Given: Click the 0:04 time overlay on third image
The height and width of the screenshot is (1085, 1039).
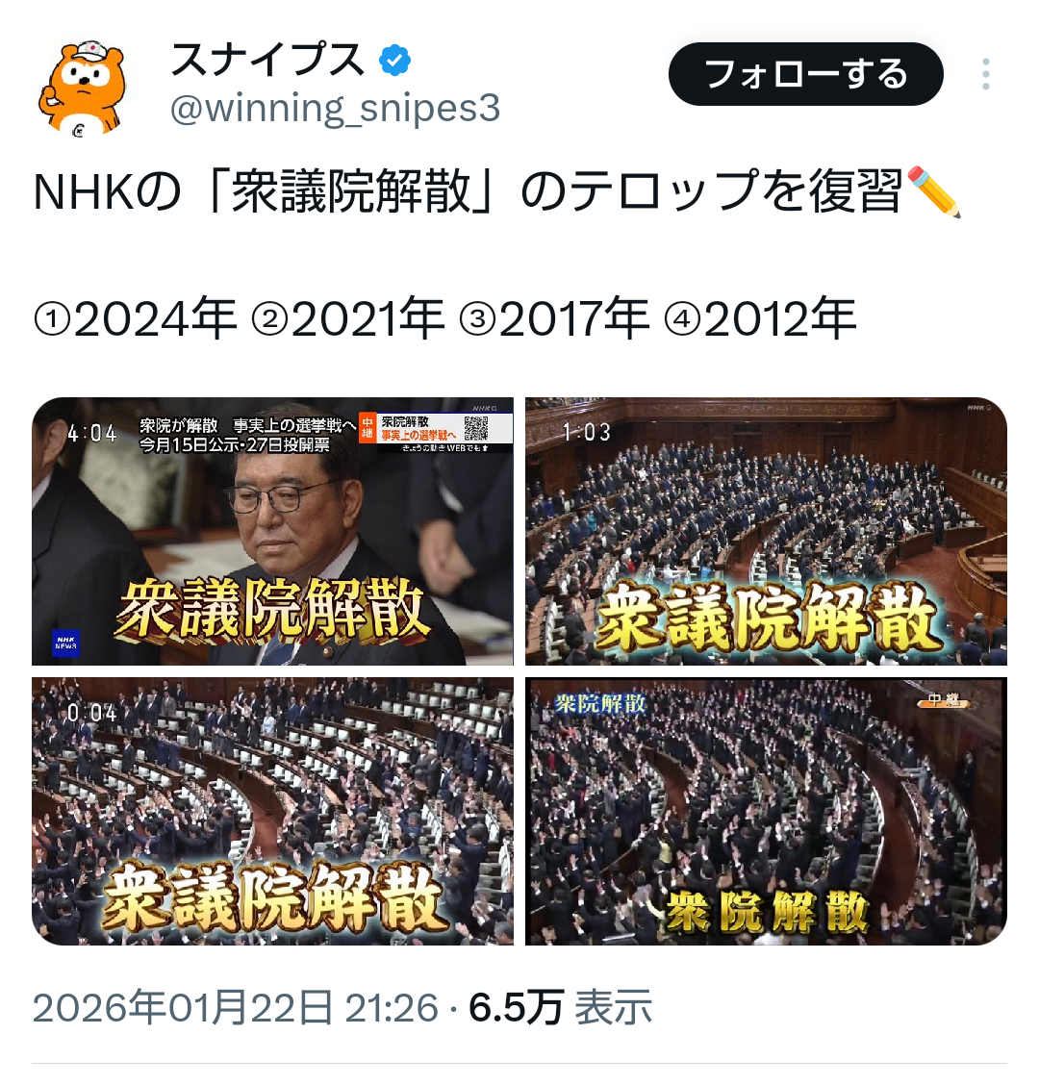Looking at the screenshot, I should (x=92, y=712).
